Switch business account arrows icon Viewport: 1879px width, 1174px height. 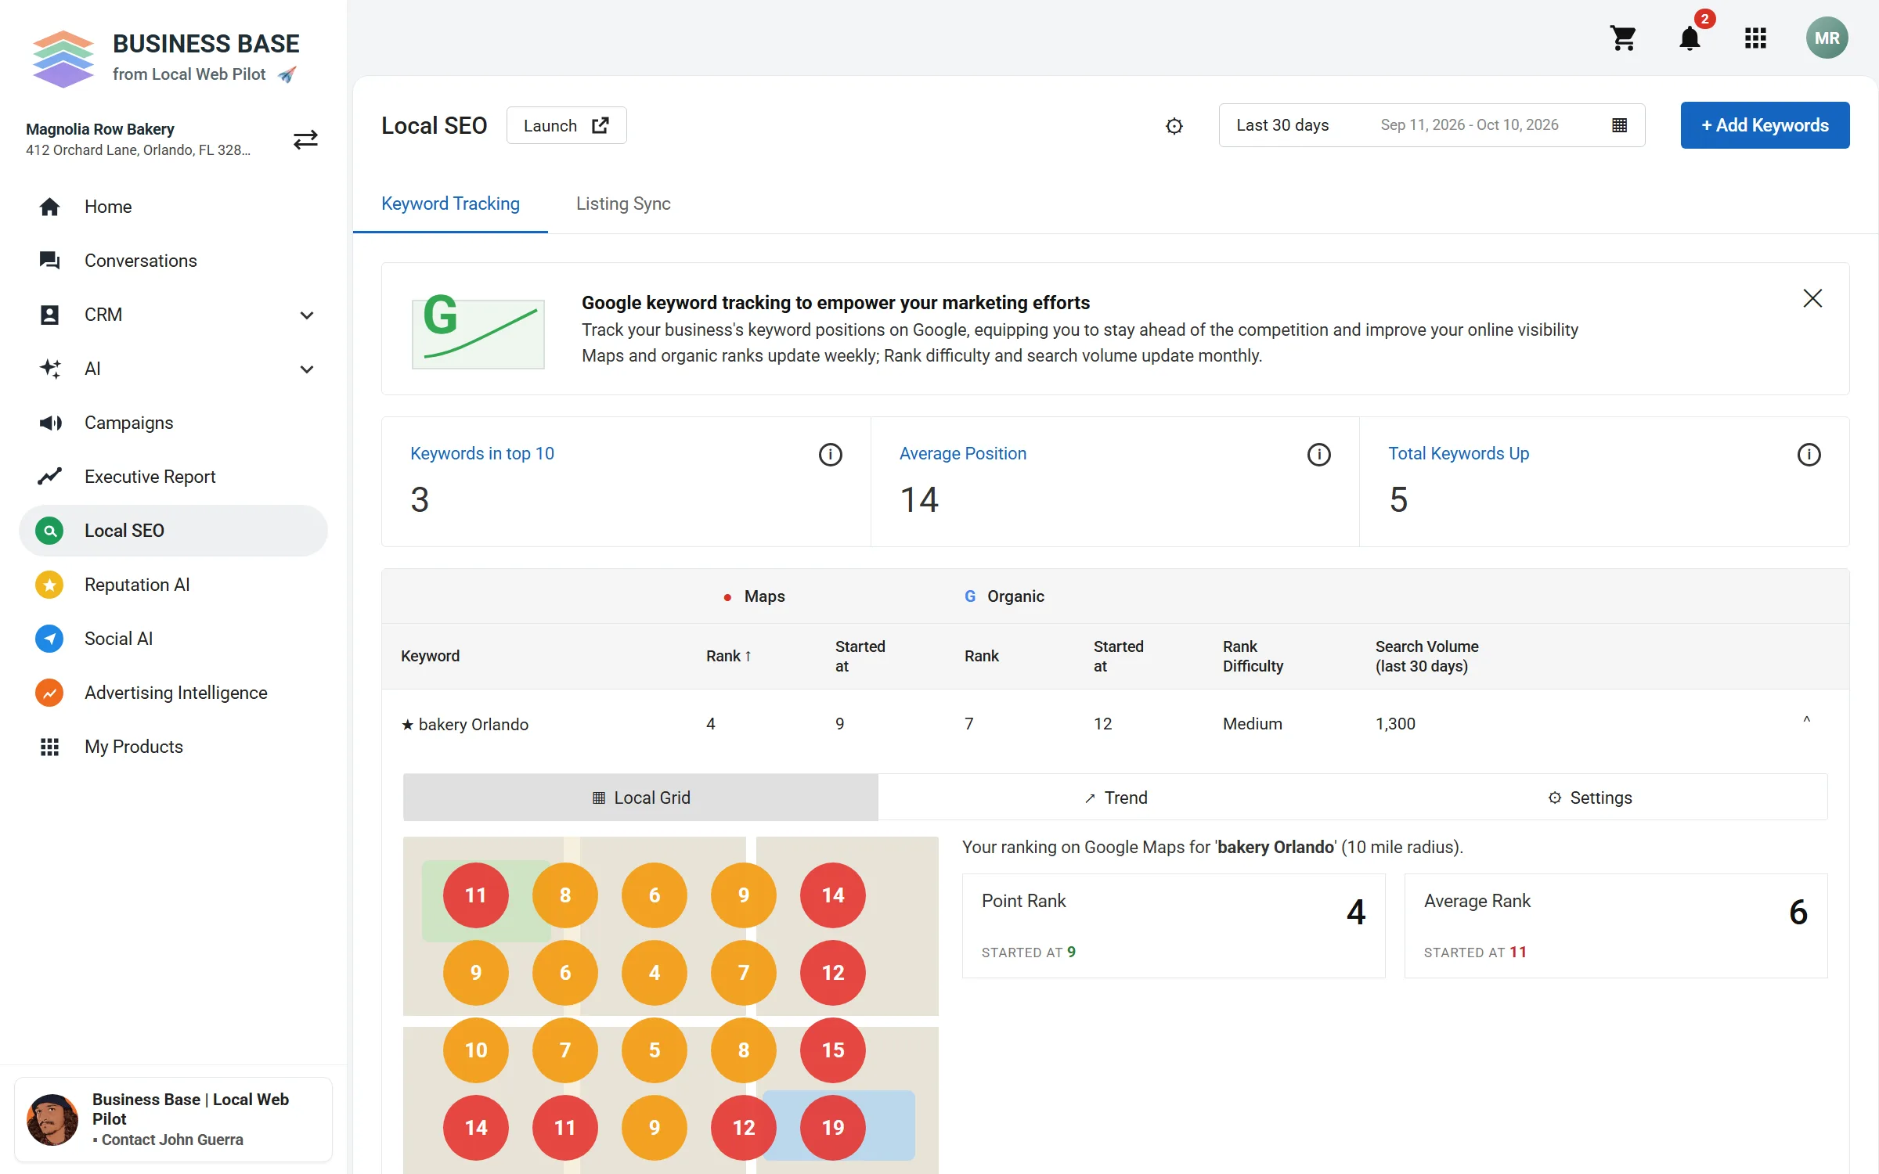[x=305, y=139]
